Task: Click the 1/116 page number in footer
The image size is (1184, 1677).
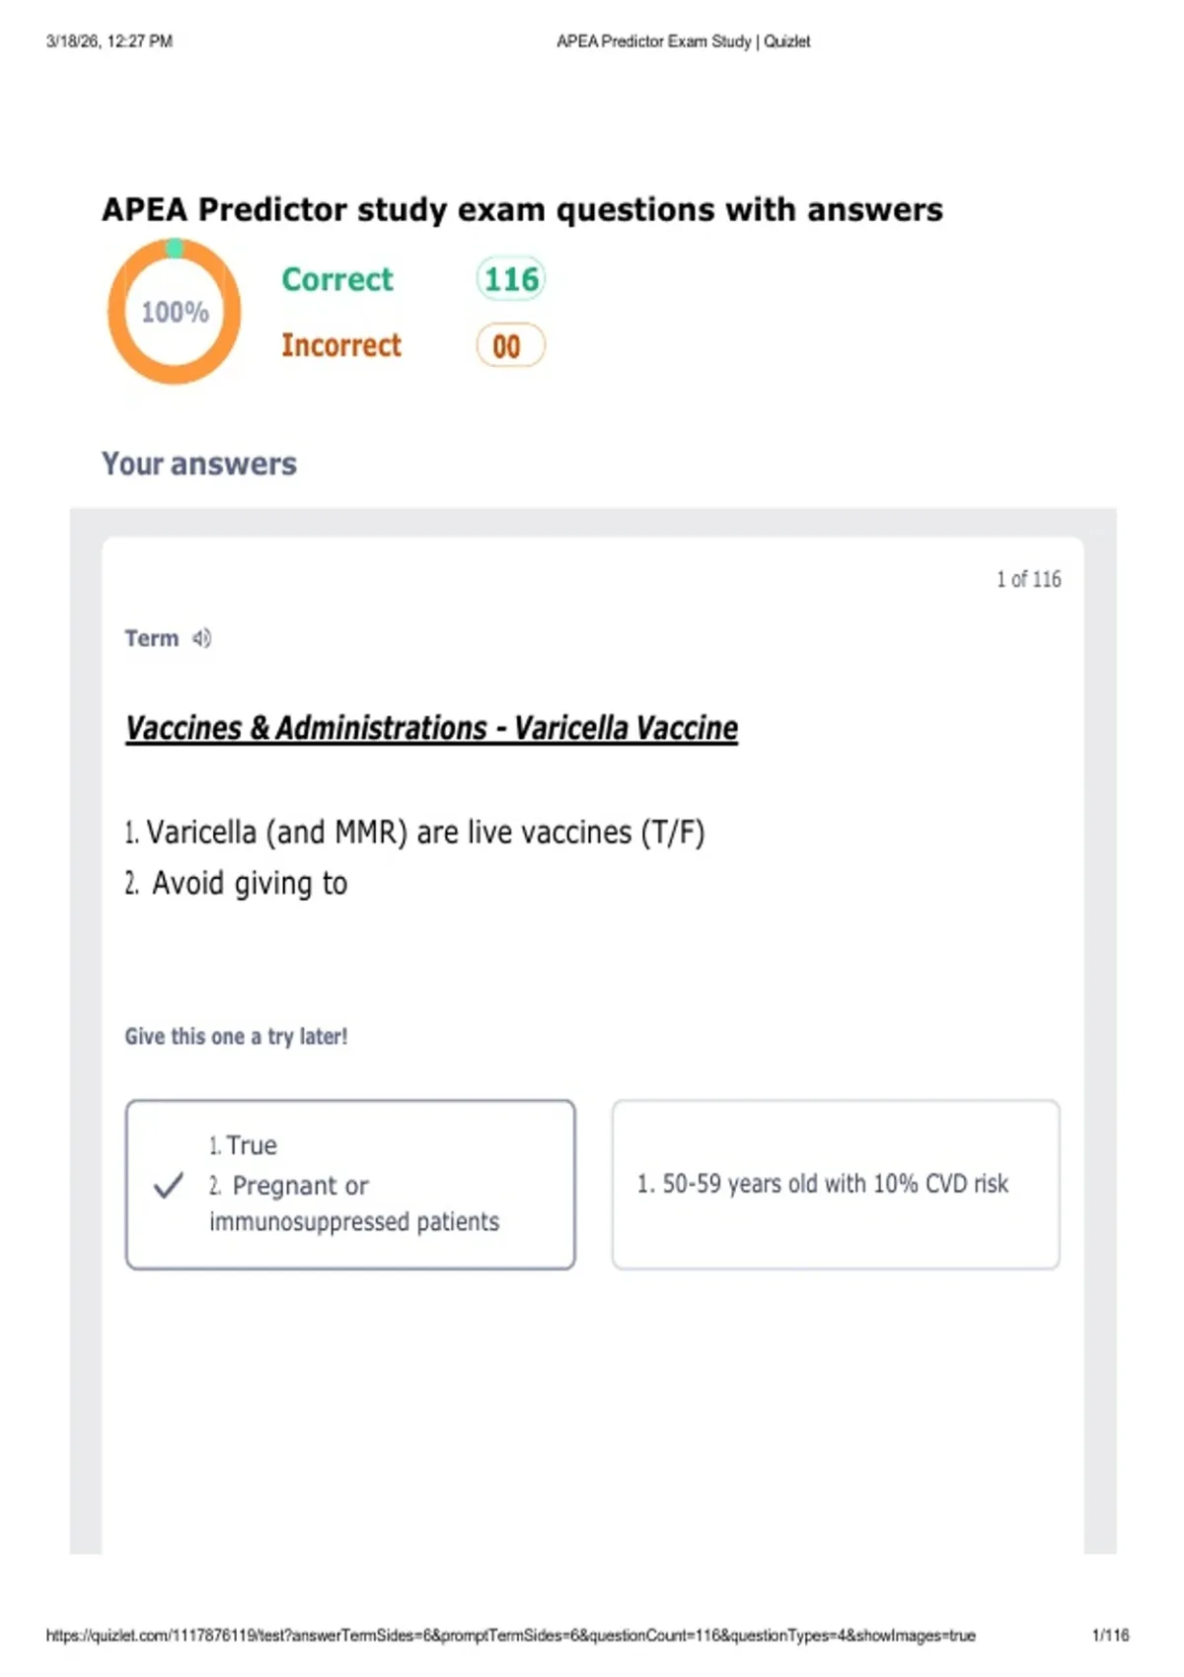Action: coord(1110,1636)
